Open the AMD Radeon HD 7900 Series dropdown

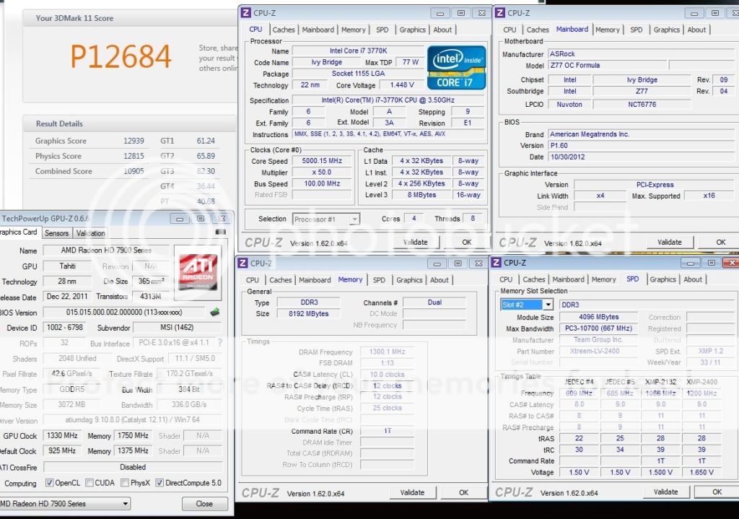click(125, 504)
